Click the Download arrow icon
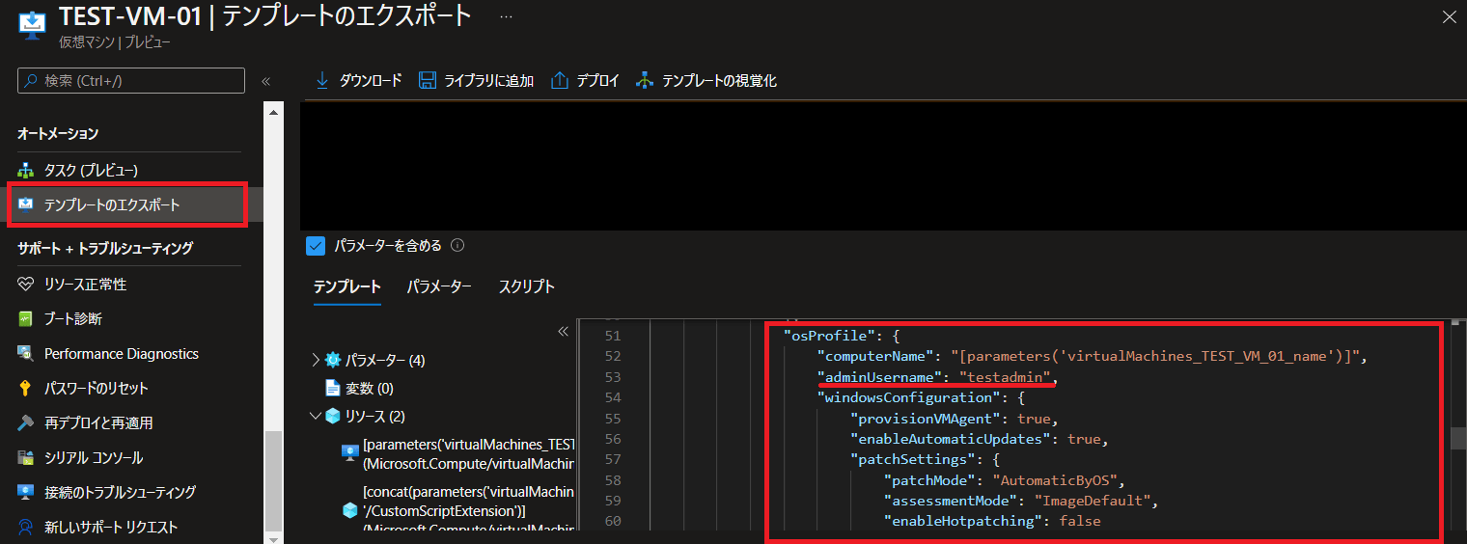 322,81
